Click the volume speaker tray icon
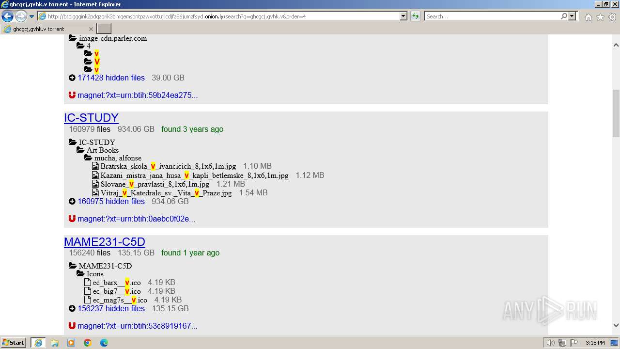Screen dimensions: 620x349 [x=551, y=343]
